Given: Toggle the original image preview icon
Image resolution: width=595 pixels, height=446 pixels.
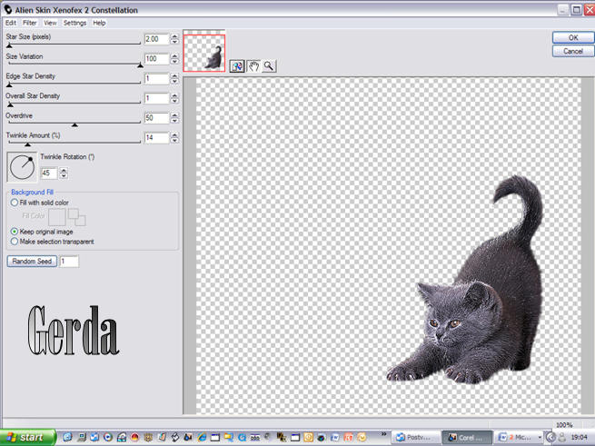Looking at the screenshot, I should [237, 66].
